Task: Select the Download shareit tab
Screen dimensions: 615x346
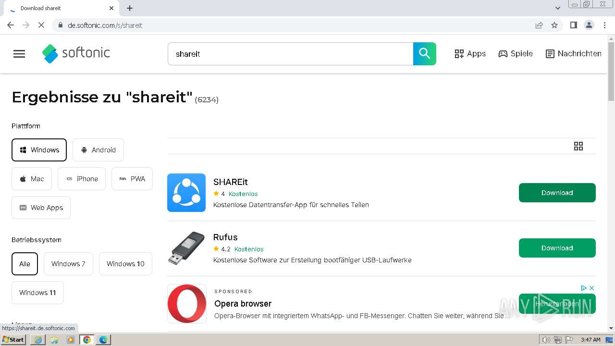Action: click(61, 8)
